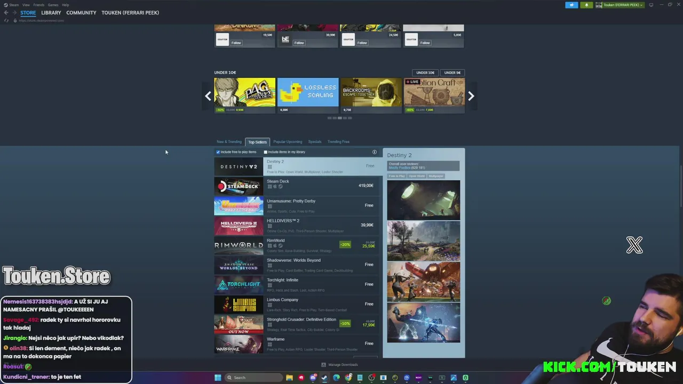Open OBS Studio from taskbar
This screenshot has height=384, width=683.
point(371,378)
